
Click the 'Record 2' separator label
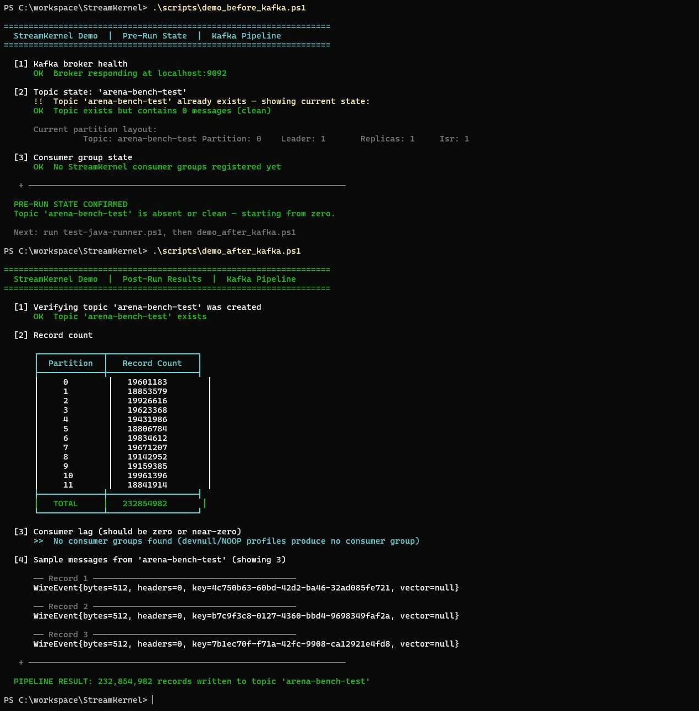68,606
